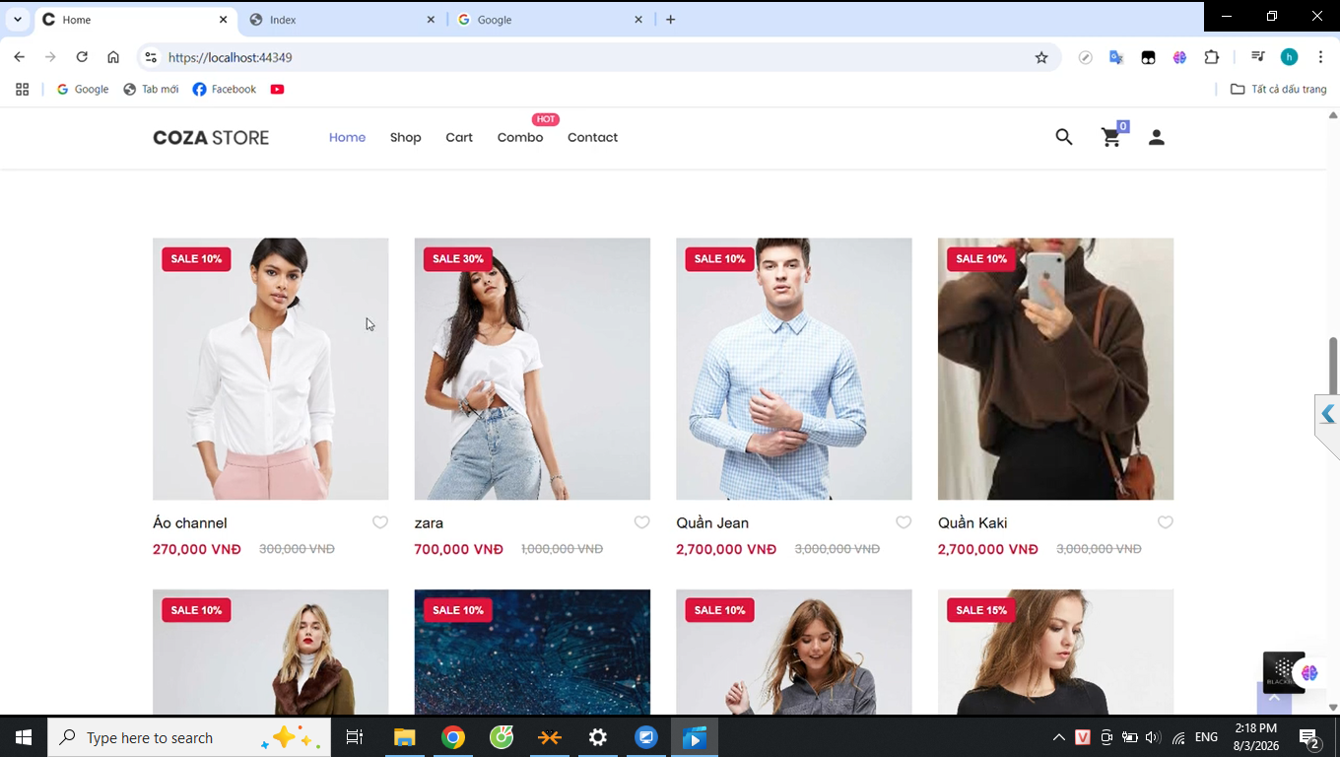Open the site search icon
The height and width of the screenshot is (757, 1340).
pos(1064,137)
